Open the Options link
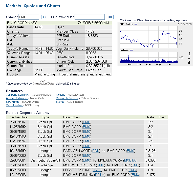 [61, 95]
